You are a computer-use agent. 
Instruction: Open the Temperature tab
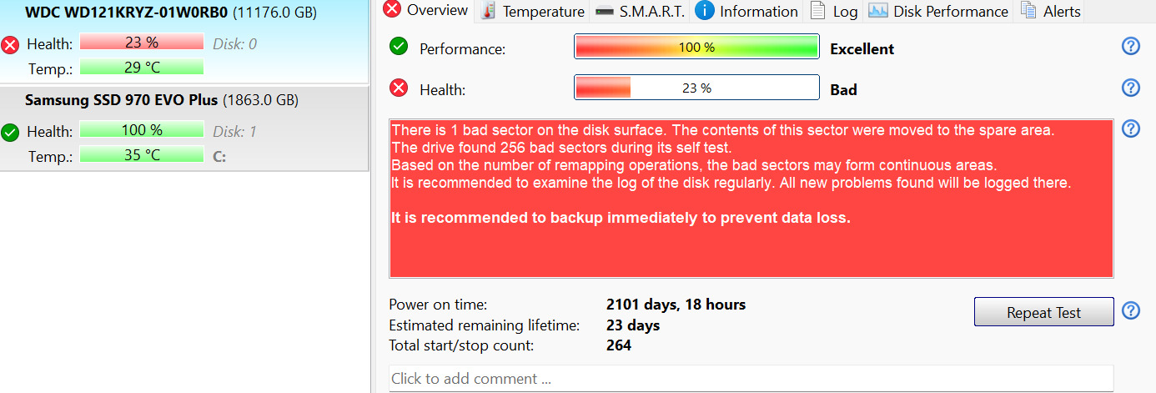pos(533,11)
